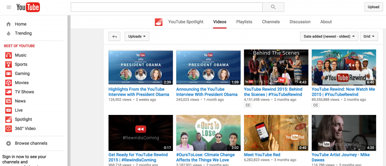Viewport: 386px width, 166px height.
Task: Click the search magnifier button
Action: 273,7
